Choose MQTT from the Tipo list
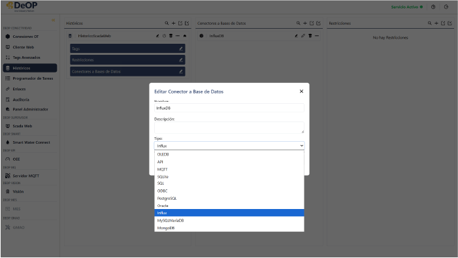This screenshot has height=258, width=458. (x=229, y=169)
